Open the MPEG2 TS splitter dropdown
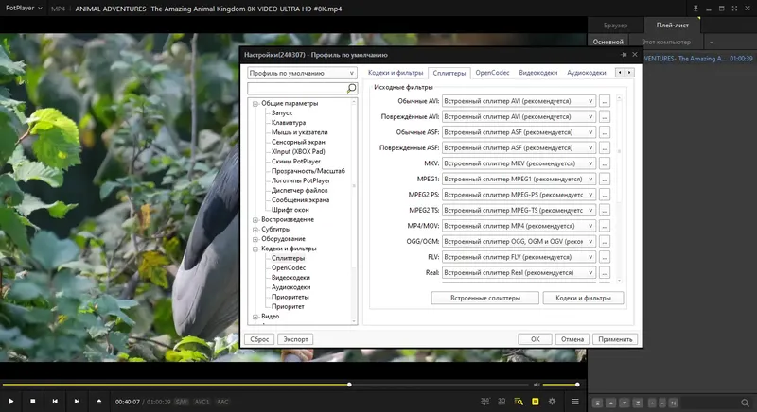 [x=519, y=210]
